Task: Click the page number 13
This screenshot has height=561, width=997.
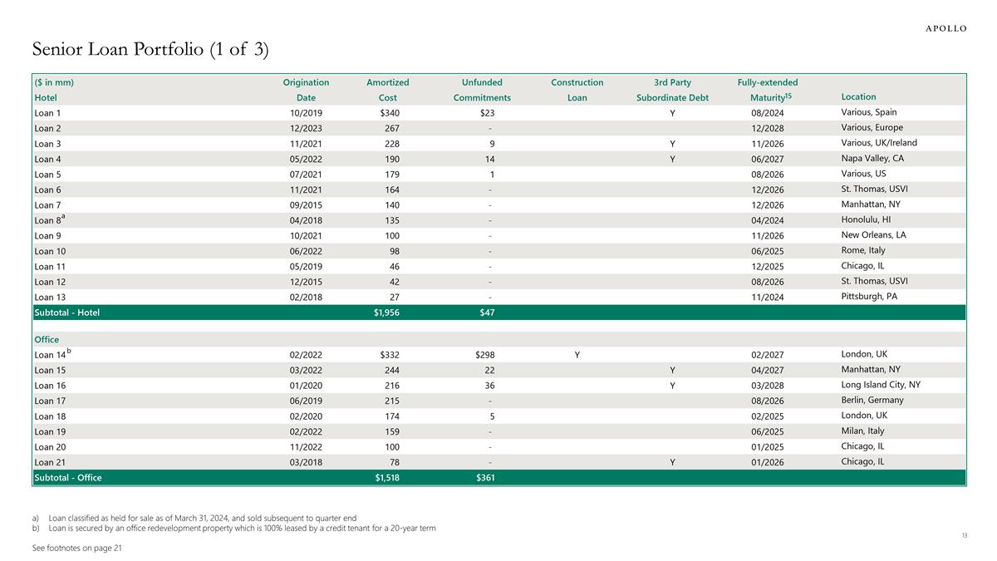Action: [964, 536]
